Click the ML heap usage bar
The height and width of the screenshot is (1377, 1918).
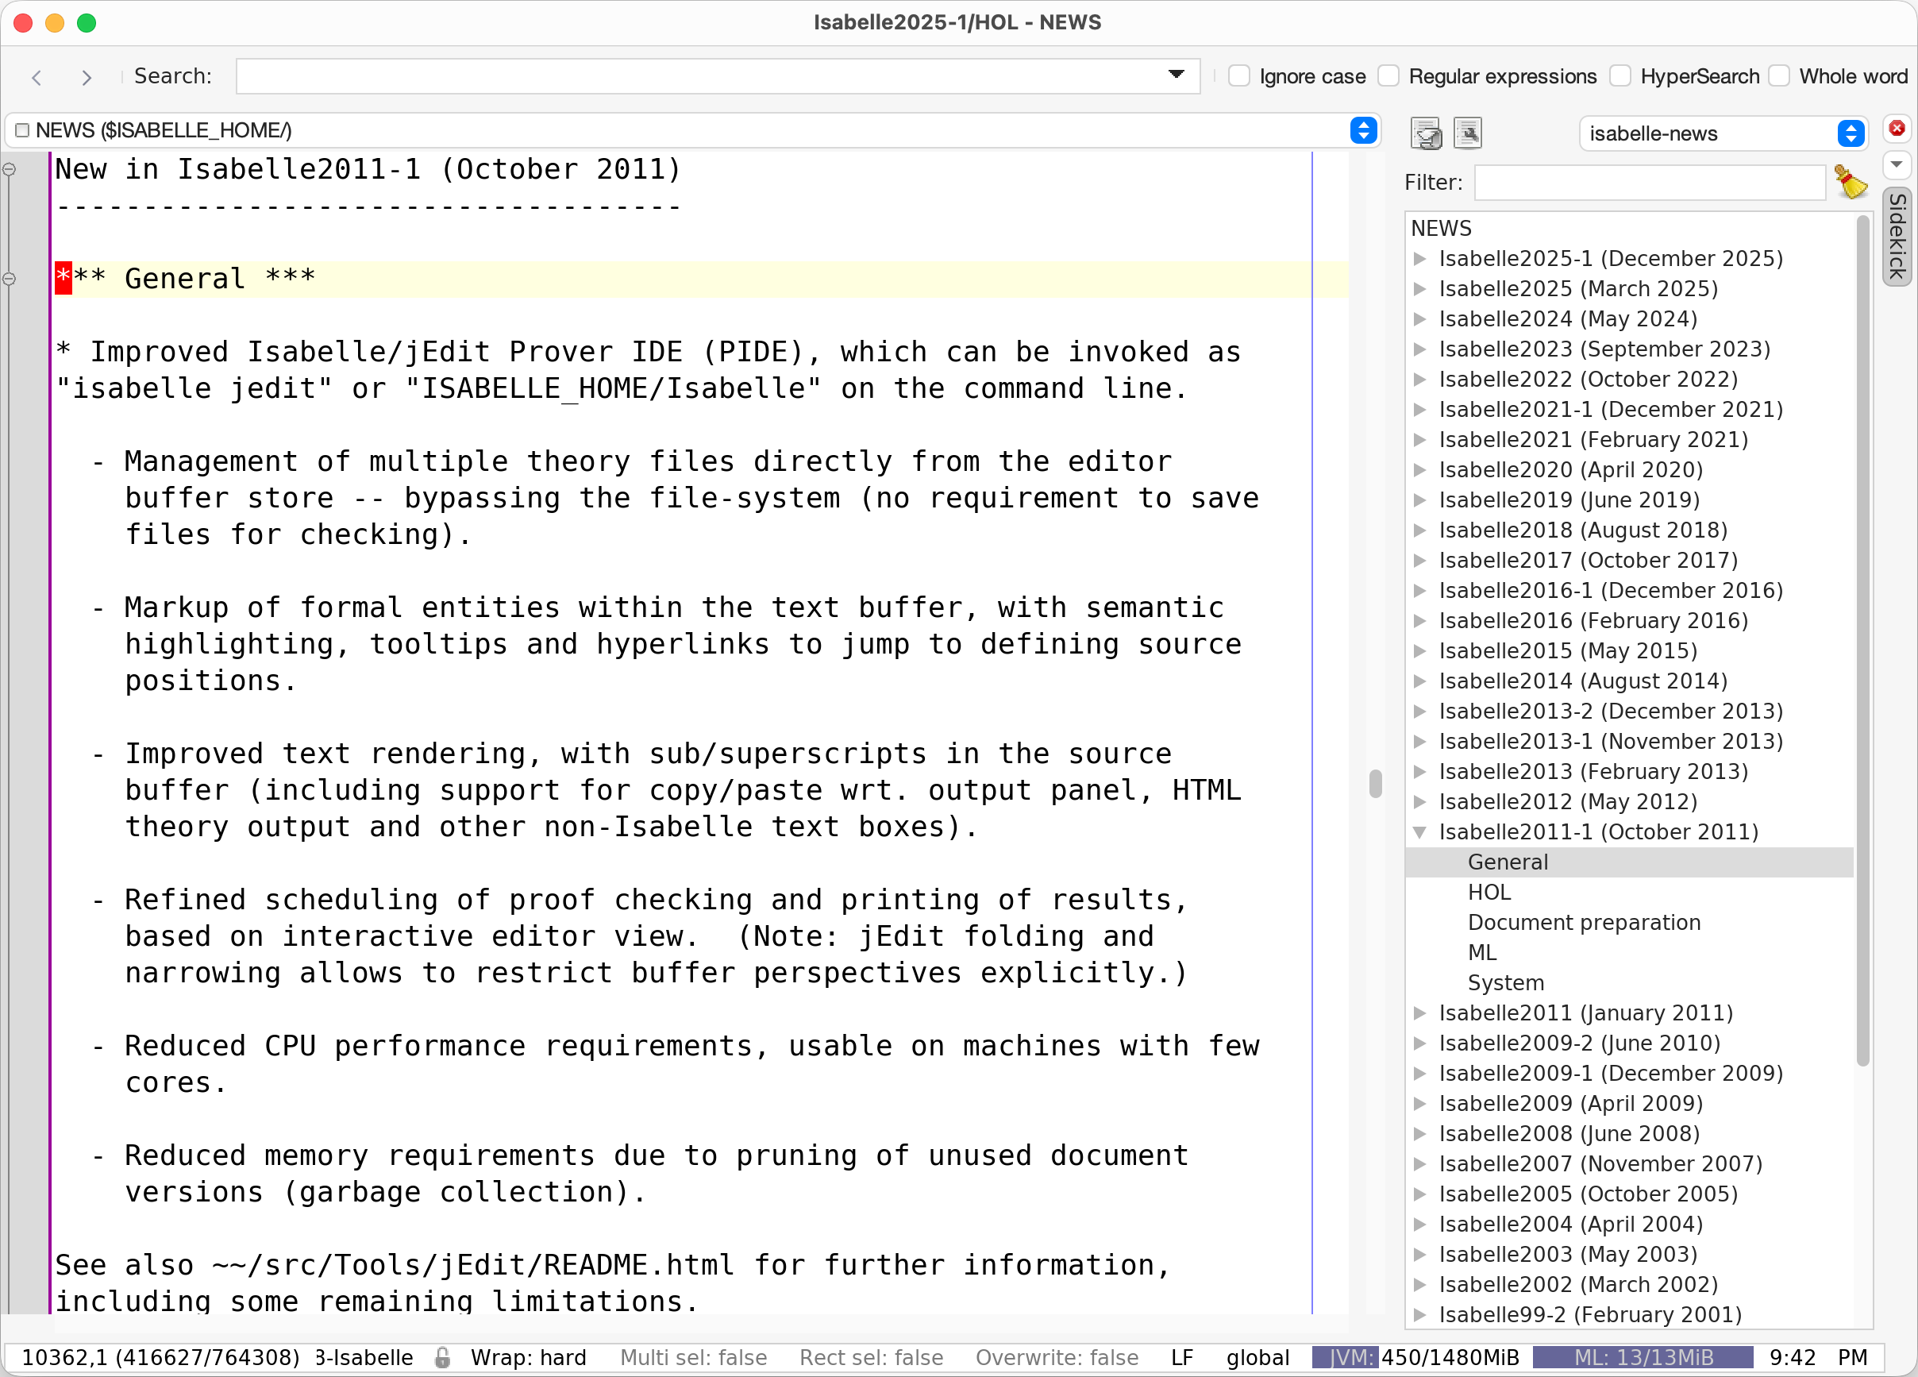pos(1643,1358)
